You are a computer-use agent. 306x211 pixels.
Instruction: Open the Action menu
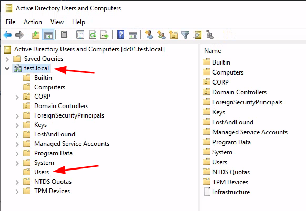(x=33, y=22)
